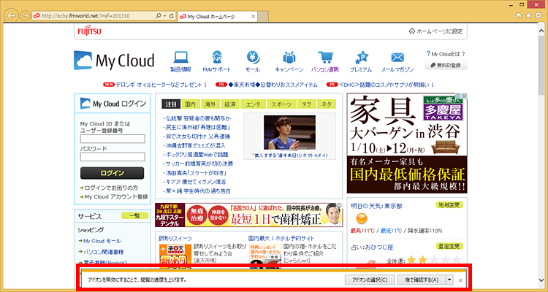548x292 pixels.
Task: Select the エンタ news tab
Action: (x=253, y=104)
